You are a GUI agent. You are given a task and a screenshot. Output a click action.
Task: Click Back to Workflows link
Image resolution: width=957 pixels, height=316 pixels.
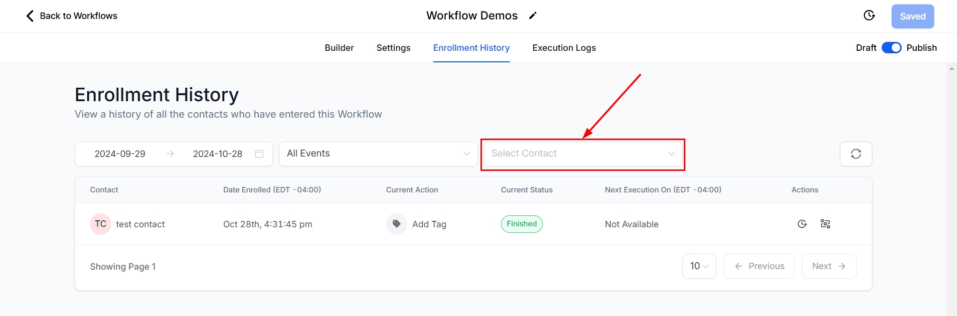point(72,16)
